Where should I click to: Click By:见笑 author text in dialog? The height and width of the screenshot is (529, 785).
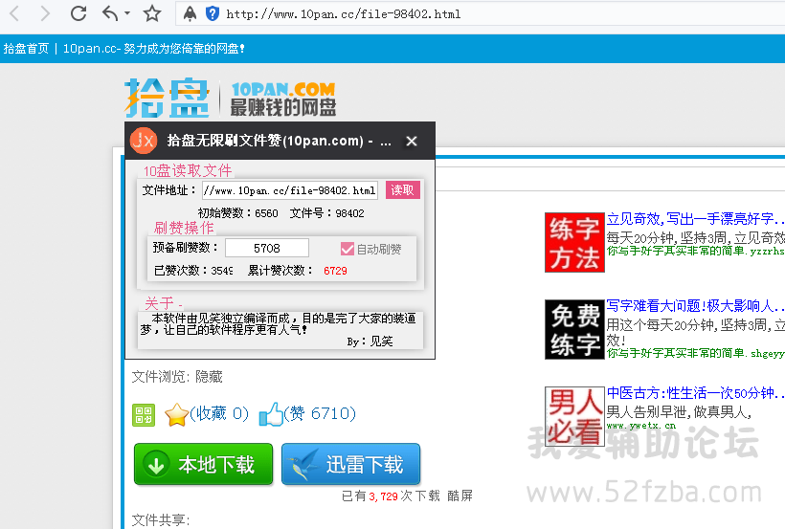[x=370, y=342]
